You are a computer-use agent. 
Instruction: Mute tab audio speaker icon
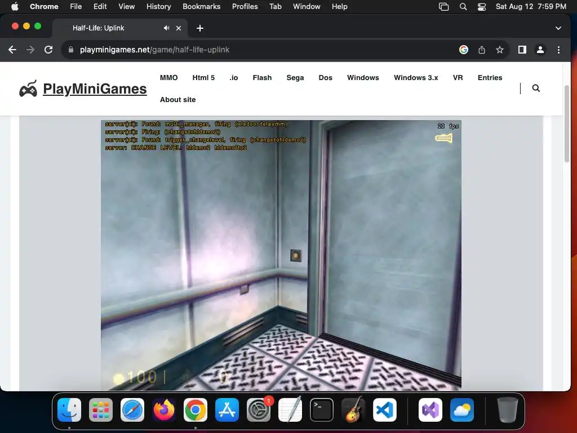[166, 28]
